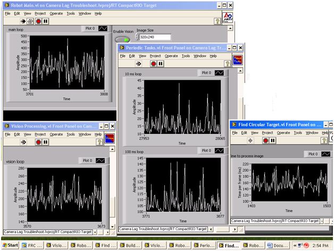
Task: Open Operate menu in Robot Main
Action: [56, 13]
